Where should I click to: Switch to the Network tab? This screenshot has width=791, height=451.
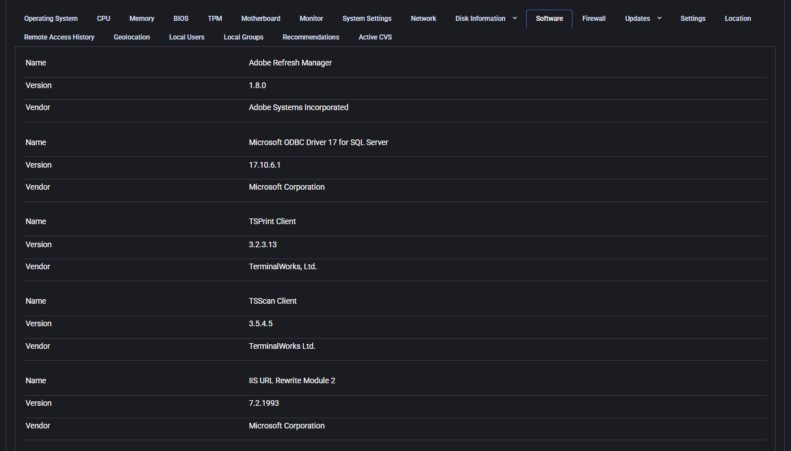click(x=423, y=19)
